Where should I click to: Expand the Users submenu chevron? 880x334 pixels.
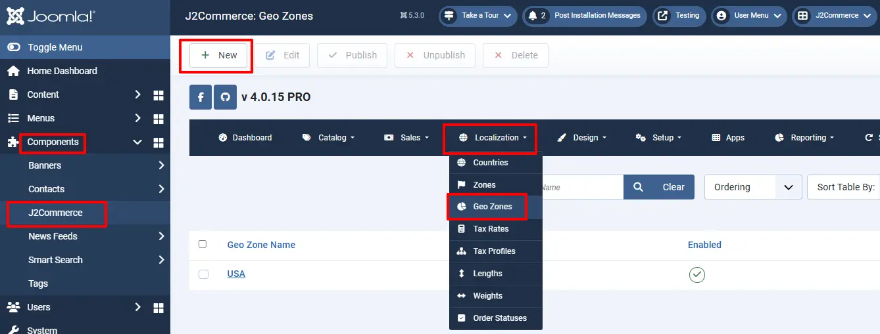pos(137,307)
